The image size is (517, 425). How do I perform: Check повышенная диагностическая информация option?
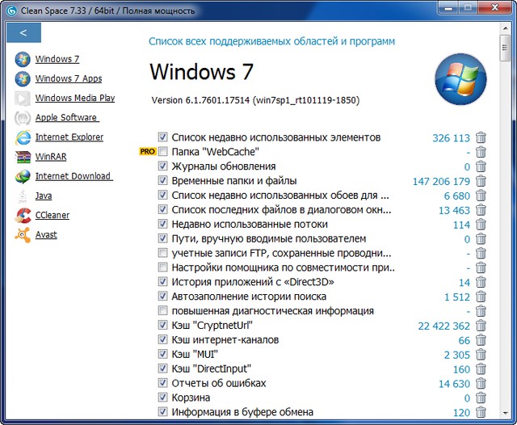click(x=163, y=311)
